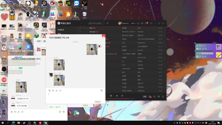
Task: Open the photo in the 斗鱼沉衣店 group chat
Action: pyautogui.click(x=21, y=87)
